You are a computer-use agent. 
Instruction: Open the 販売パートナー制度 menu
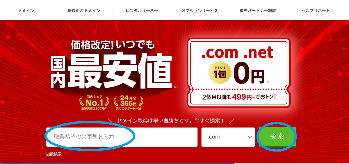coord(258,11)
